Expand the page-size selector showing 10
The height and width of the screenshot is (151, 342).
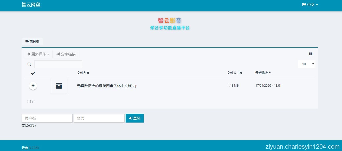(x=307, y=64)
